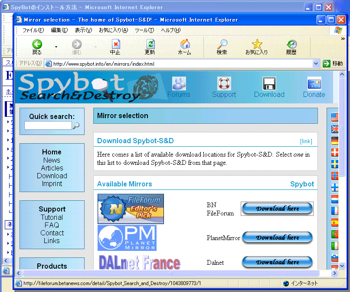
Task: Open the ファイル(F) menu
Action: click(33, 30)
